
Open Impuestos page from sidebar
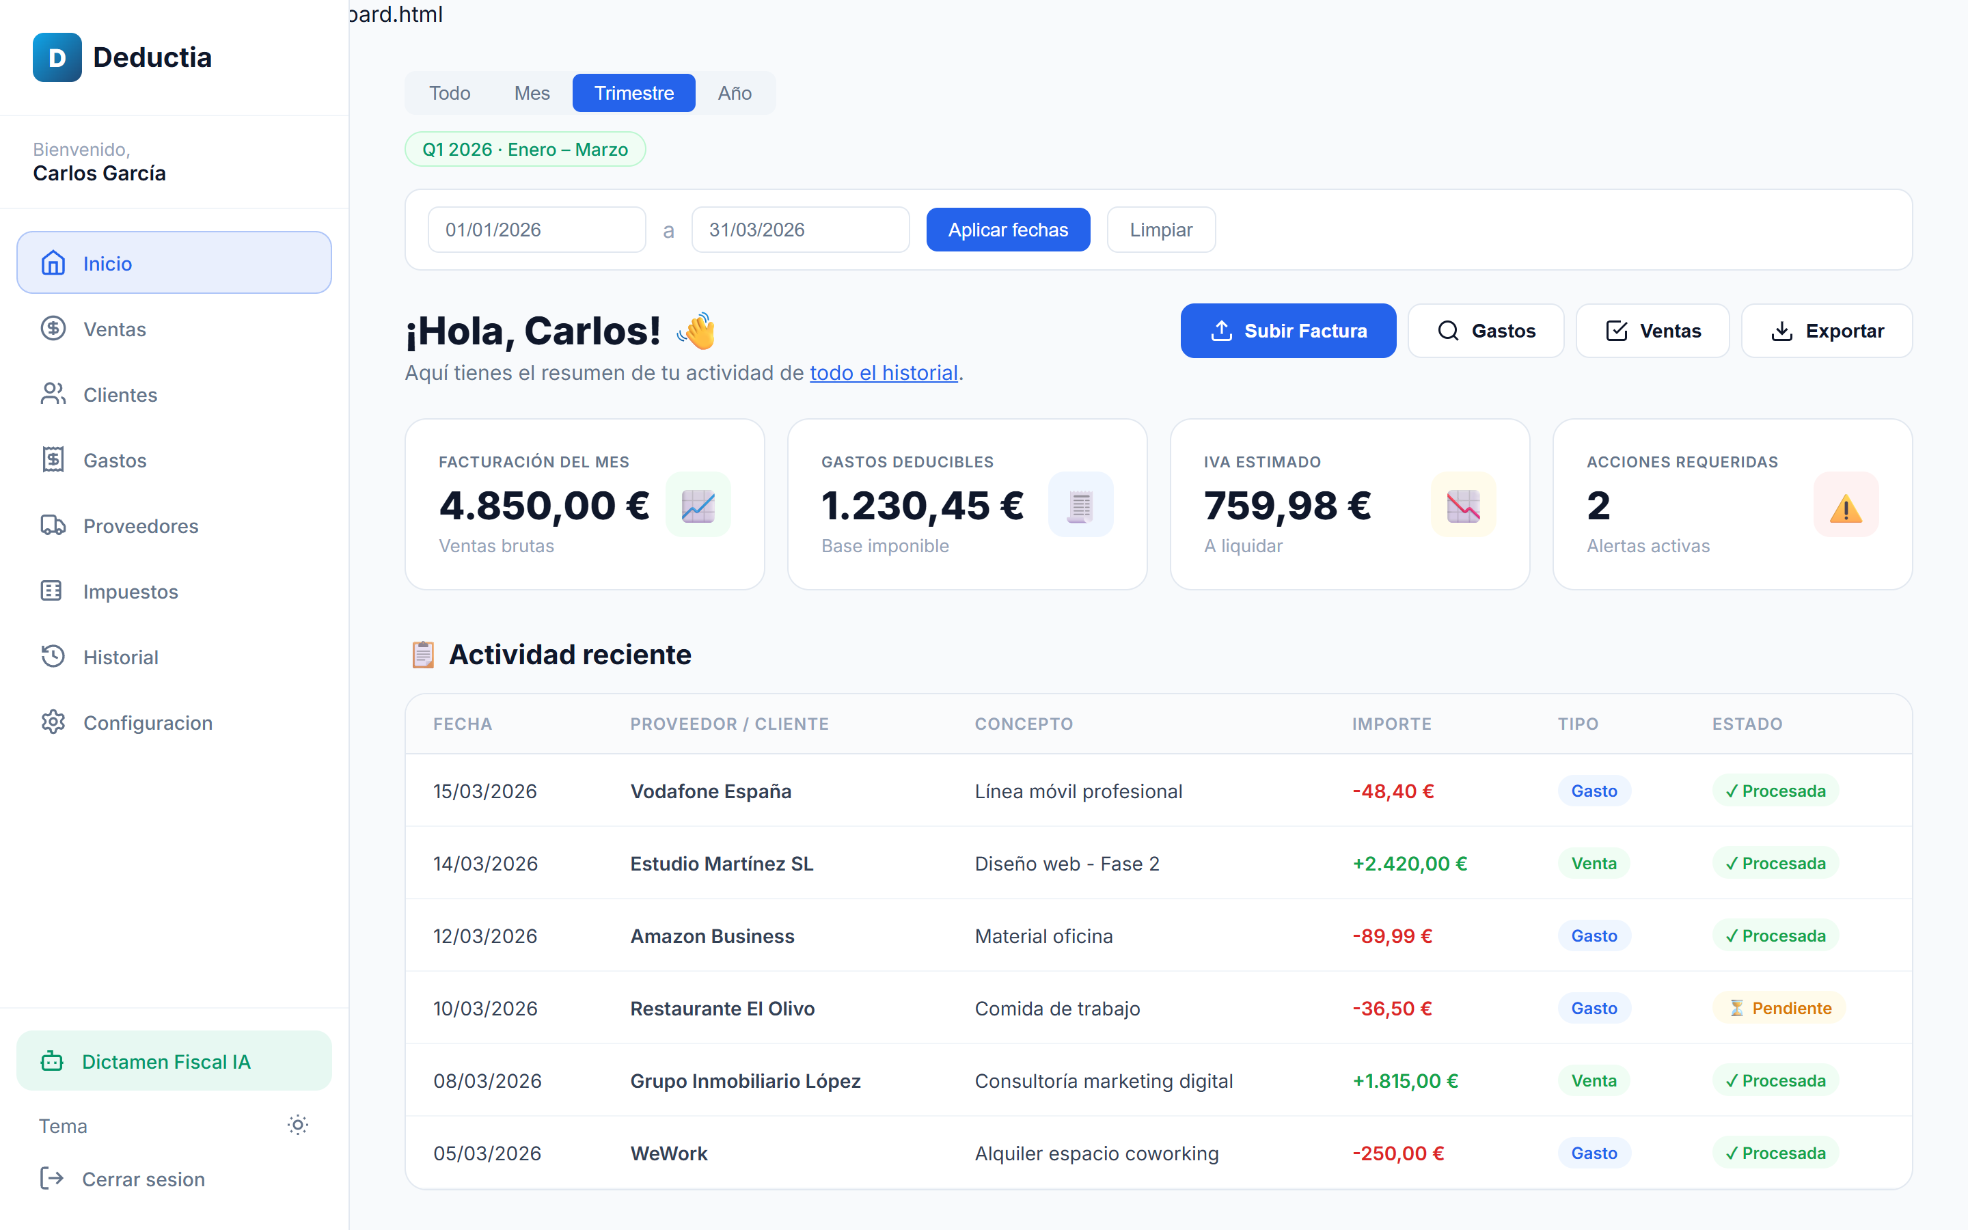click(130, 591)
